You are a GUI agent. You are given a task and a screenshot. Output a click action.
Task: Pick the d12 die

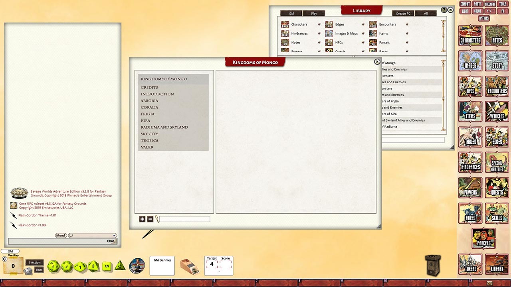click(x=67, y=266)
